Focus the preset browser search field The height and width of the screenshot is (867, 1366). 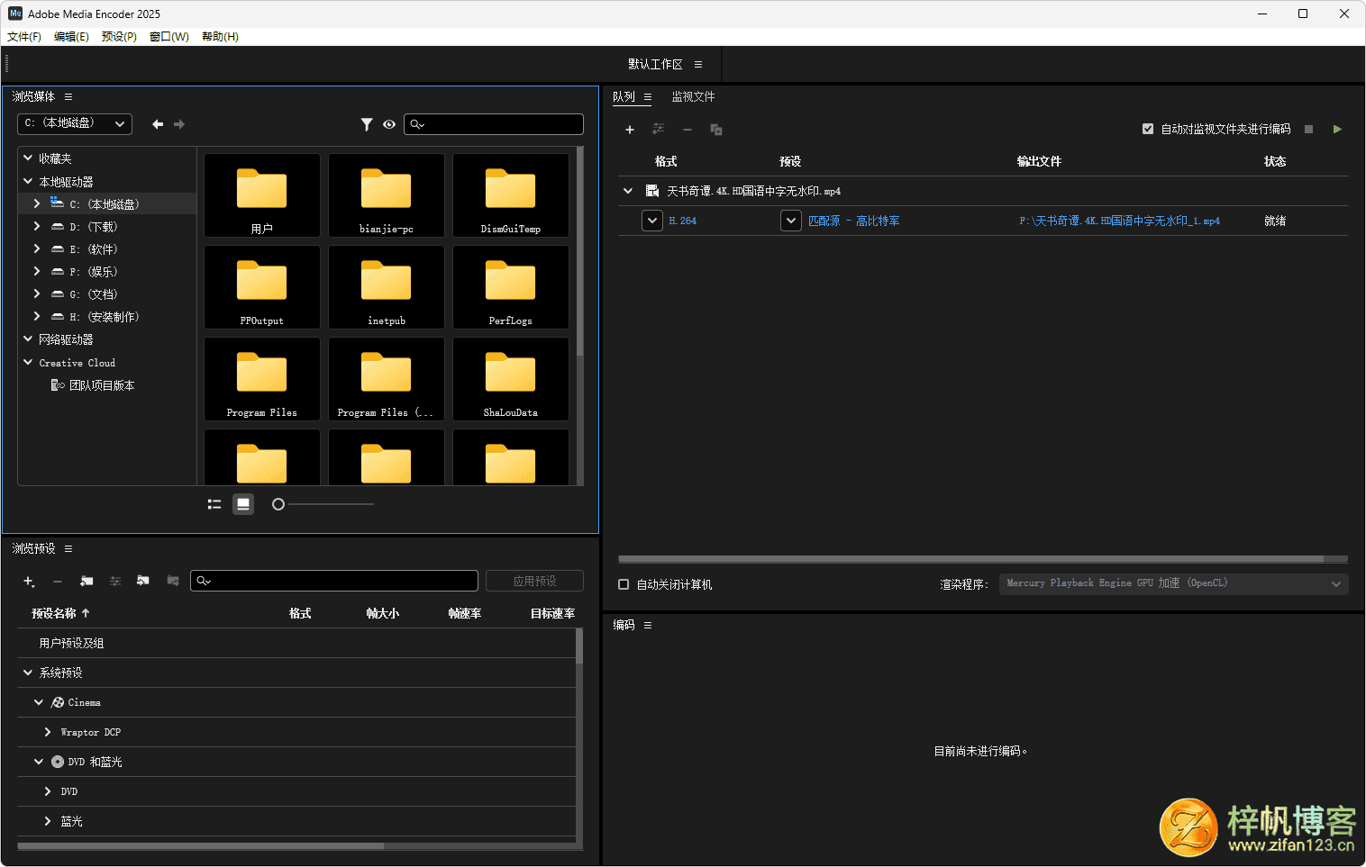pyautogui.click(x=334, y=581)
